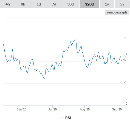
Task: Open the 5y time range view
Action: (122, 4)
